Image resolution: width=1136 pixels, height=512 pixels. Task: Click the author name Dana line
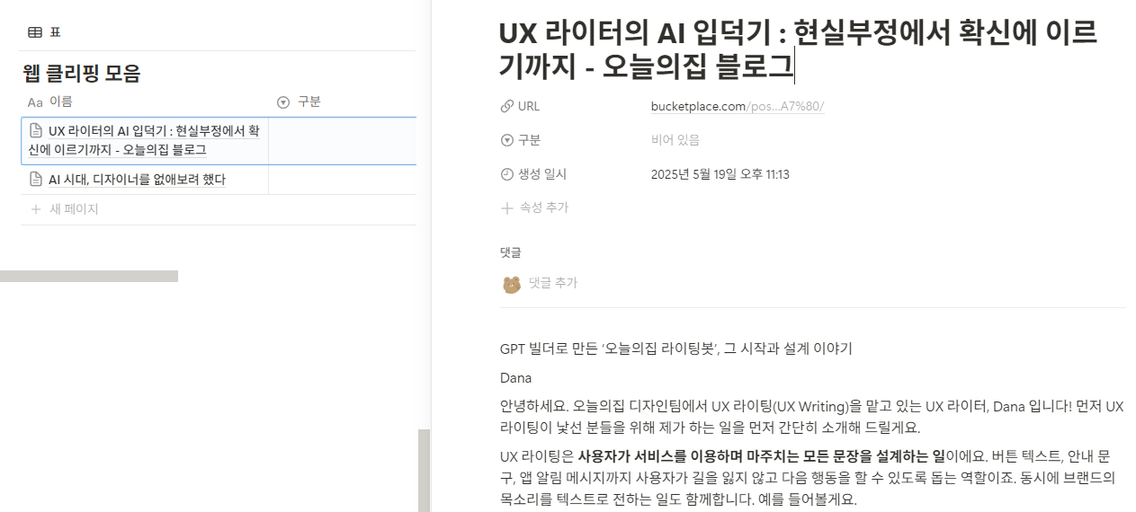[516, 378]
